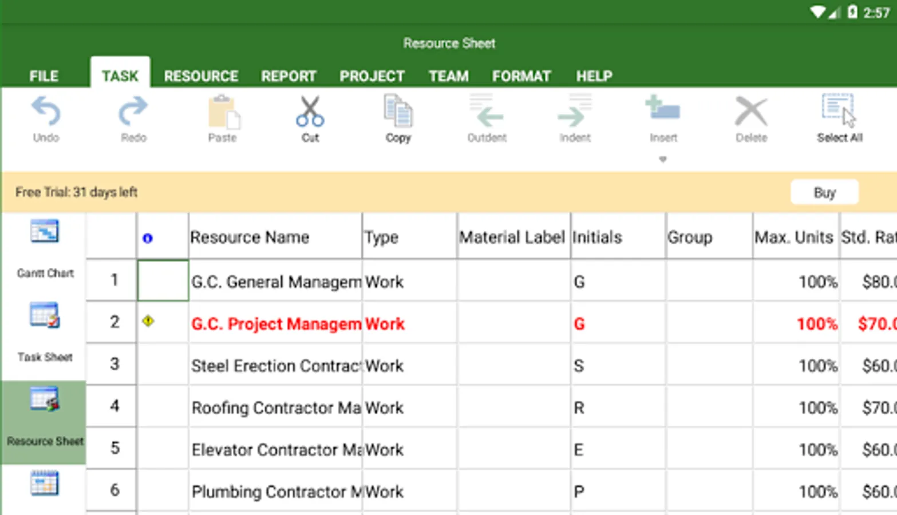Cut selection with the scissors icon

[310, 112]
